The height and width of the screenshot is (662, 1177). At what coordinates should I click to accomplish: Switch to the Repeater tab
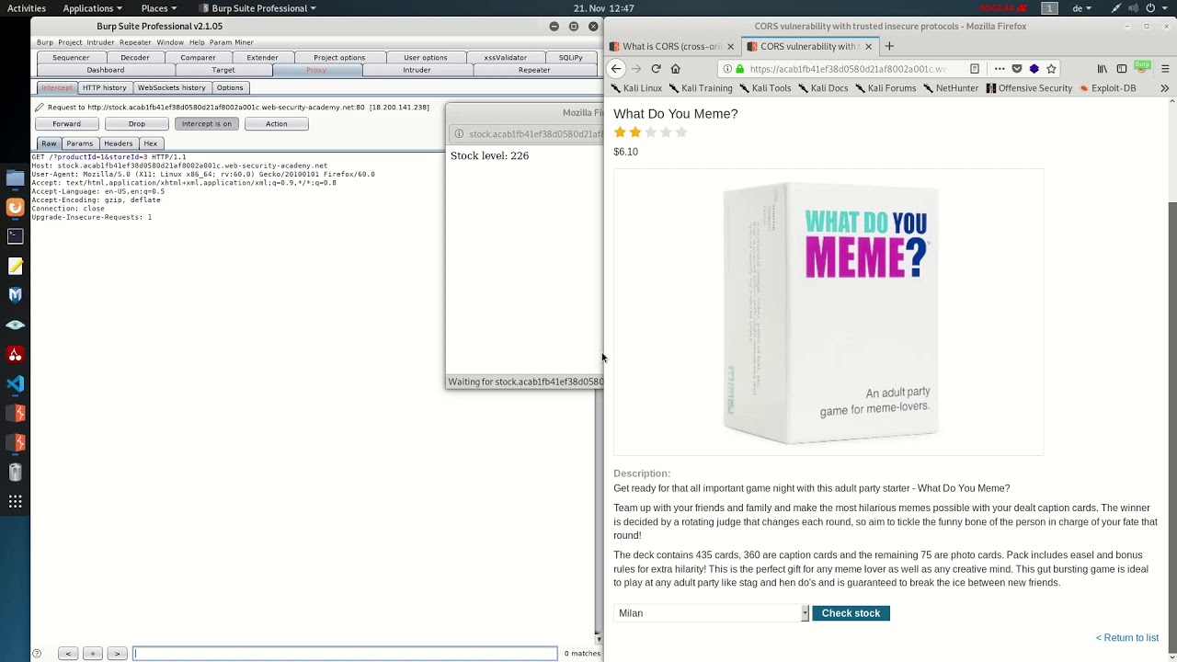pos(534,70)
